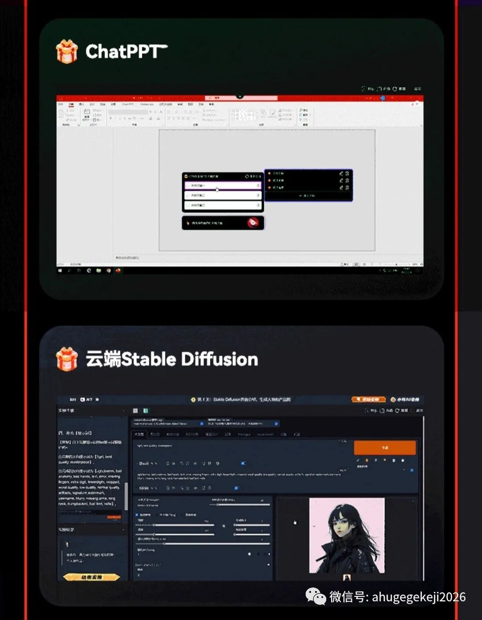This screenshot has height=620, width=482.
Task: Click the PowerPoint icon on the demo taskbar
Action: [118, 270]
